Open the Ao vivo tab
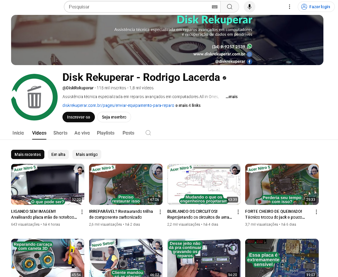The height and width of the screenshot is (277, 338). (82, 133)
